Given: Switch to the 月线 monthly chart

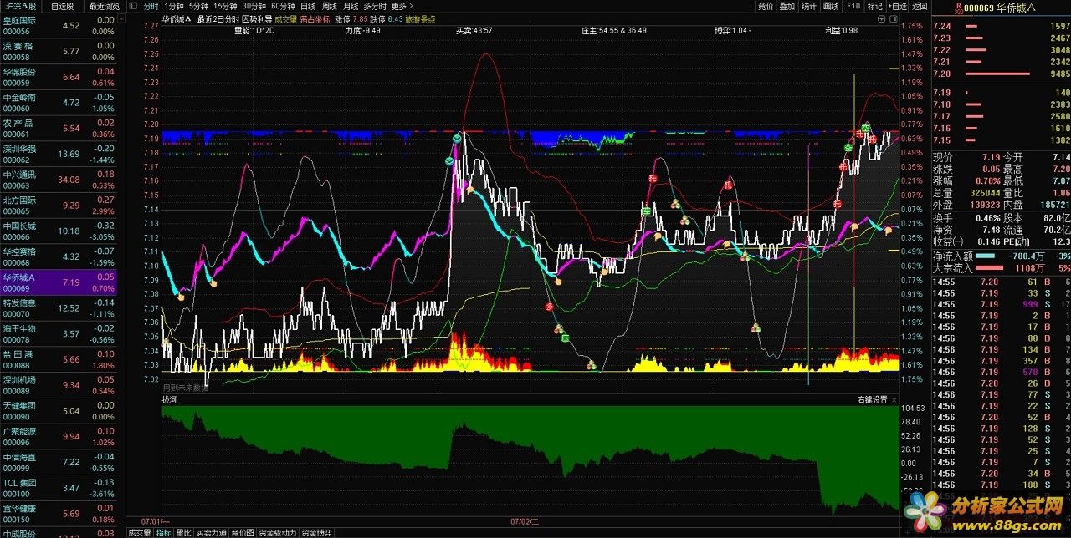Looking at the screenshot, I should [x=351, y=6].
